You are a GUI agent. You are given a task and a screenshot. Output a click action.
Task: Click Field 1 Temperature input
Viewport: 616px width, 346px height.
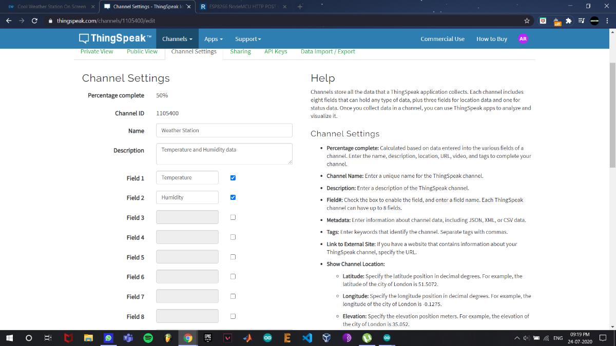coord(187,177)
